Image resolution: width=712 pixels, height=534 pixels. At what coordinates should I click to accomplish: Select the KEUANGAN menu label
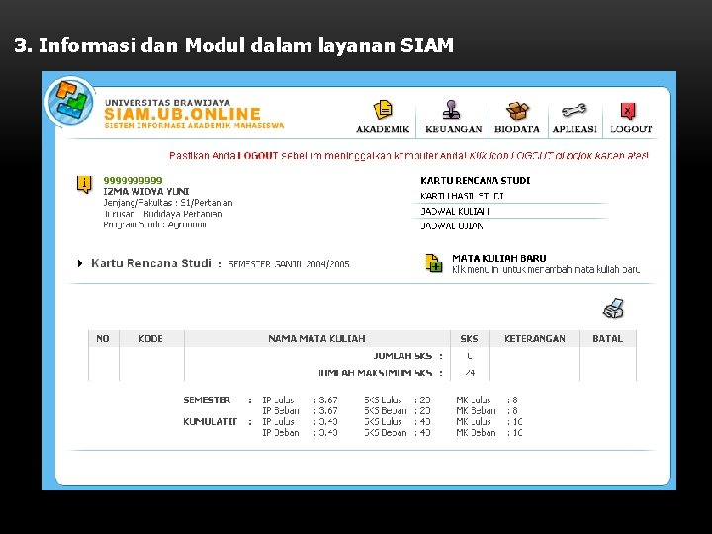point(453,129)
